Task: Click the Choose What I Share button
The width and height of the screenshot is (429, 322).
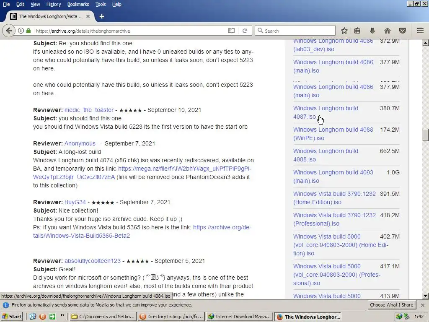Action: (392, 305)
